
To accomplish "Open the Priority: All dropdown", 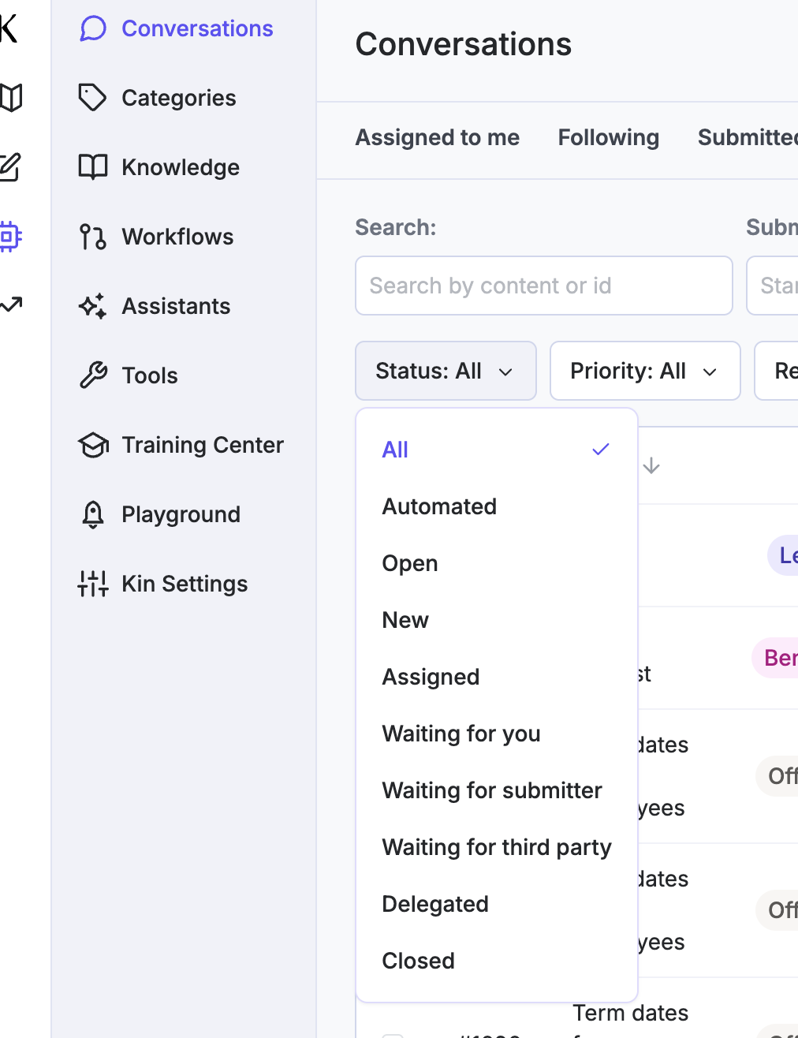I will pos(645,371).
